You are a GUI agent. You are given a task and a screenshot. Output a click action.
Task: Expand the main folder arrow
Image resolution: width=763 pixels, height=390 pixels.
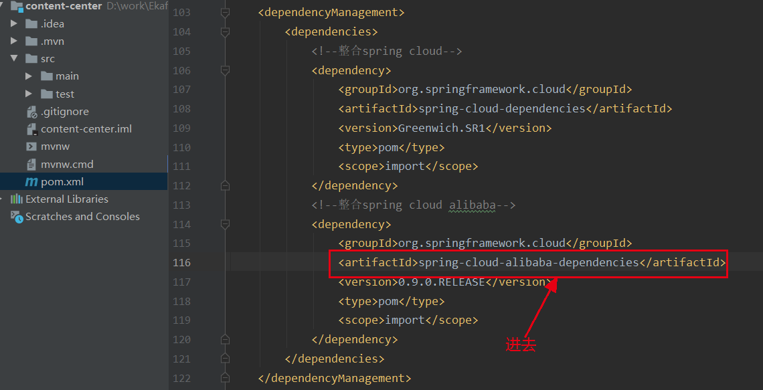tap(29, 76)
